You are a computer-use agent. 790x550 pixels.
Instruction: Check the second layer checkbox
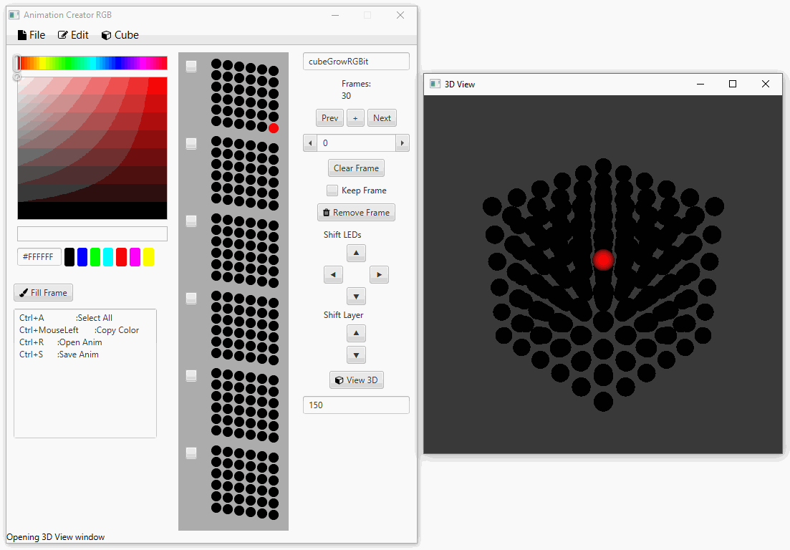[191, 143]
